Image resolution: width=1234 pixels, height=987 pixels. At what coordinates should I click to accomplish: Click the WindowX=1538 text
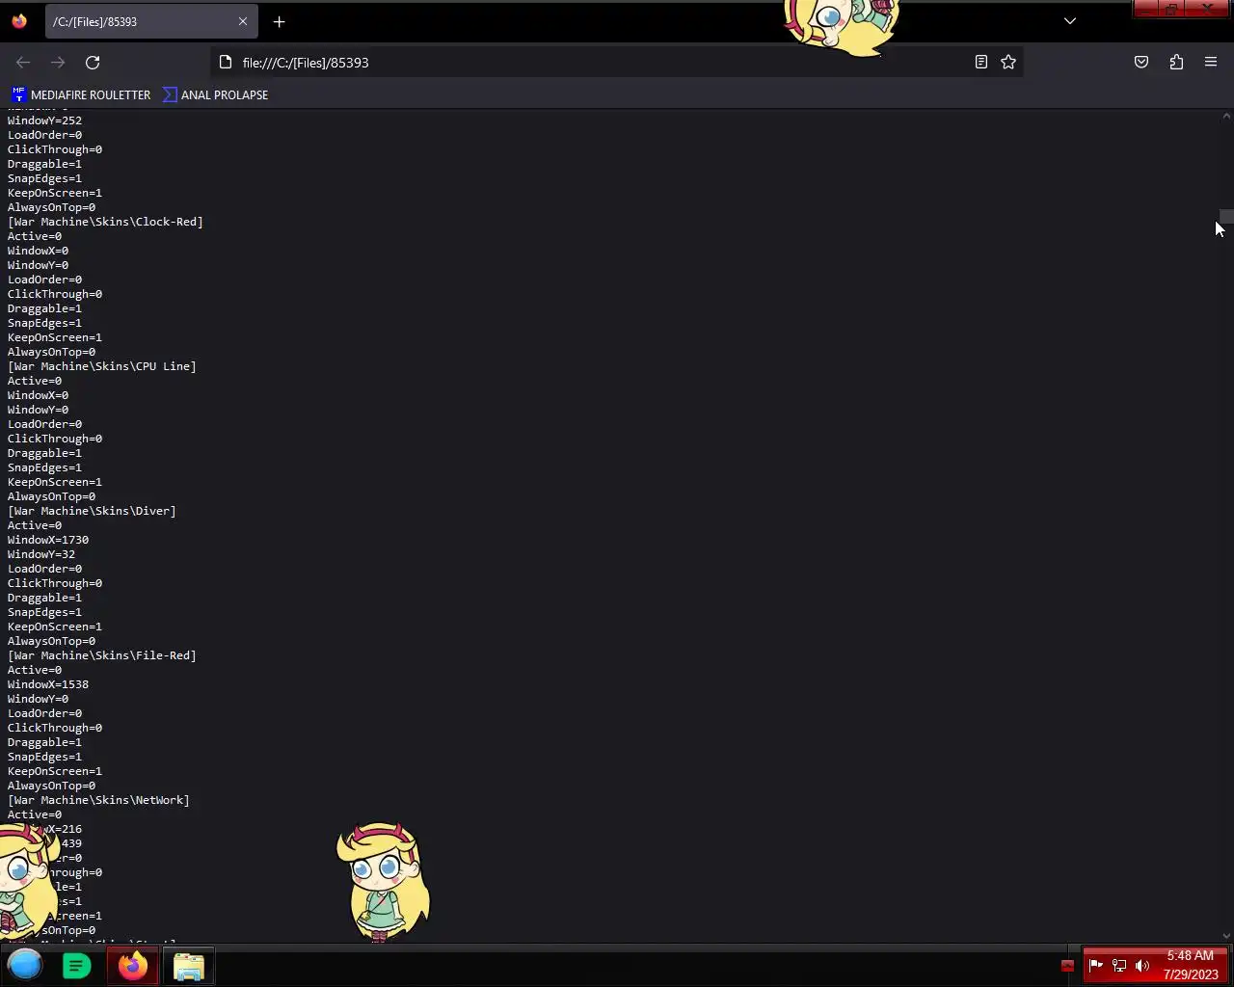coord(48,684)
